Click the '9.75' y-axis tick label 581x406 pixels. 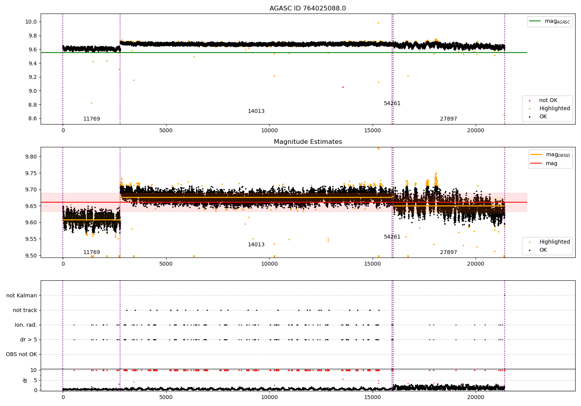pyautogui.click(x=31, y=173)
